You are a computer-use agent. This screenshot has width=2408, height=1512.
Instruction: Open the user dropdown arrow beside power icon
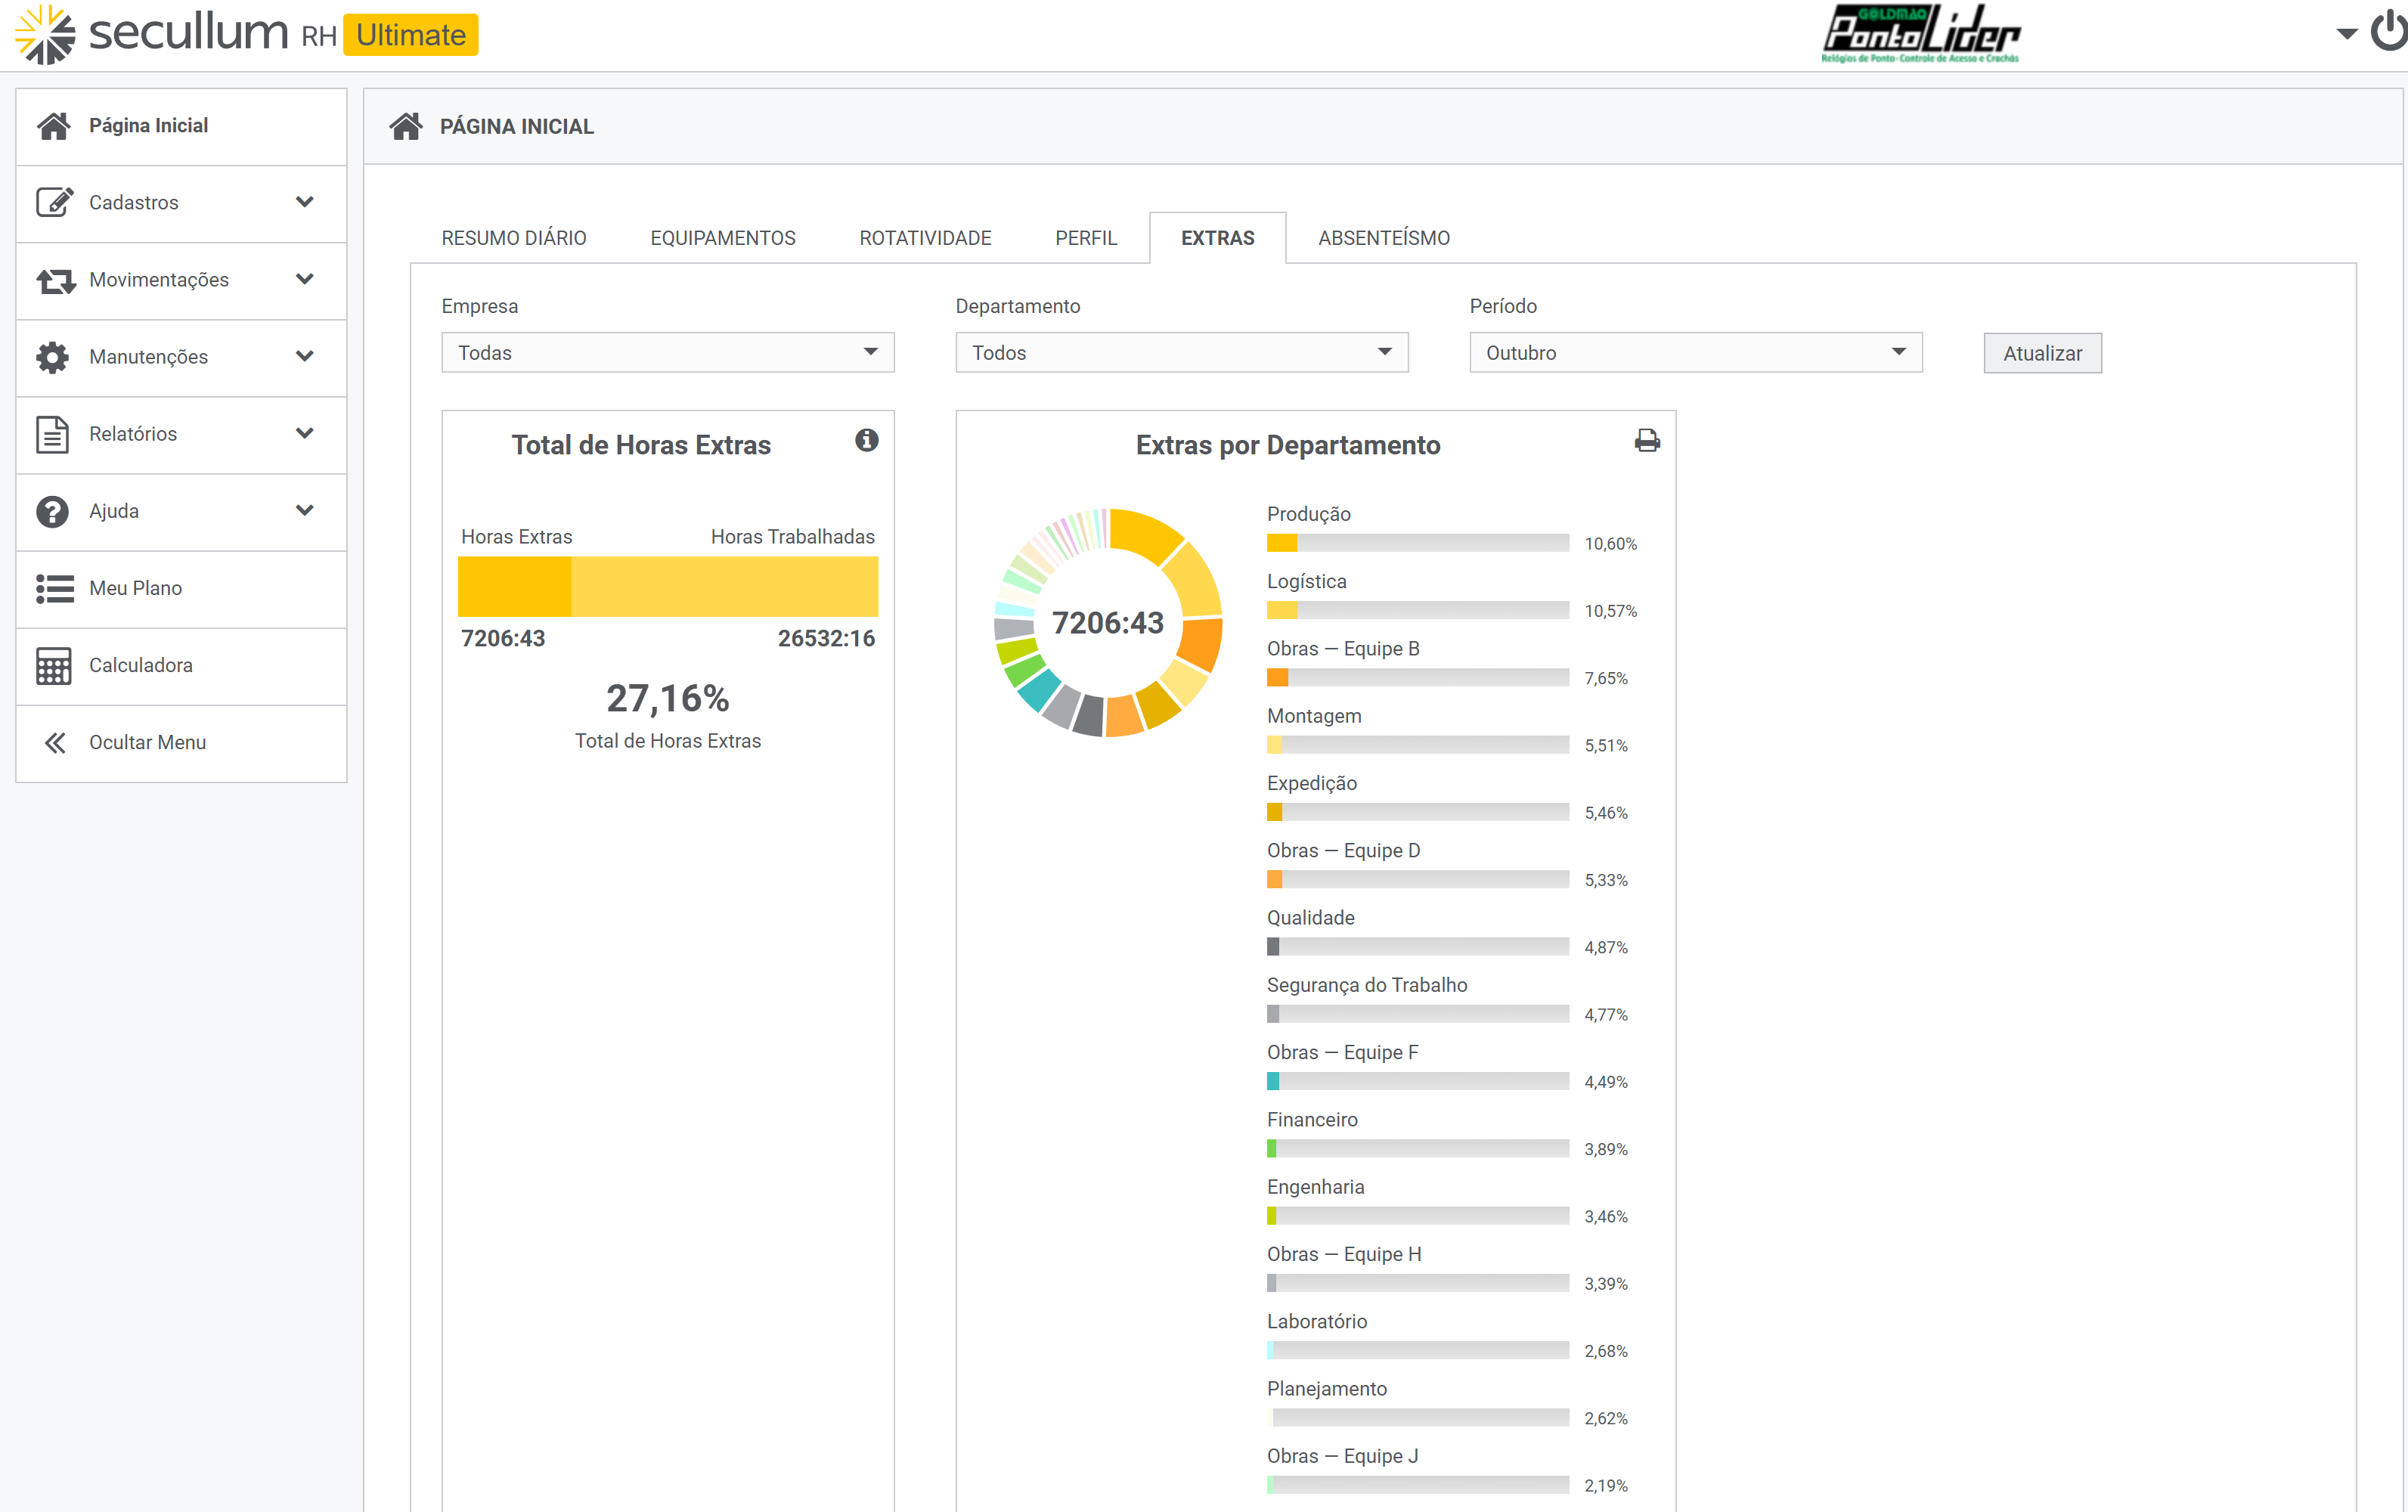click(x=2346, y=34)
